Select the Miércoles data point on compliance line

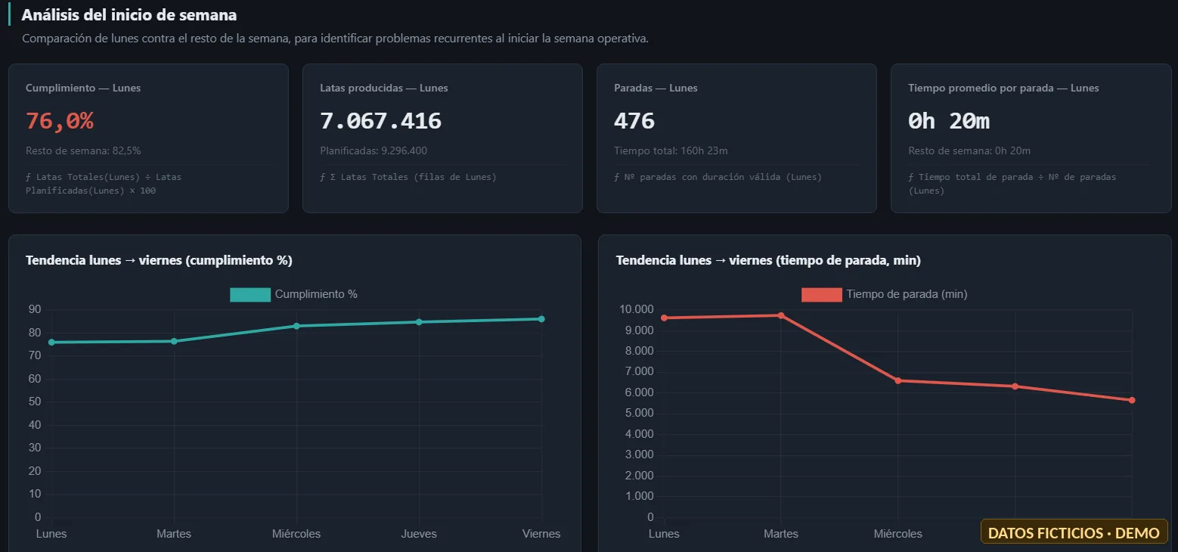coord(296,326)
